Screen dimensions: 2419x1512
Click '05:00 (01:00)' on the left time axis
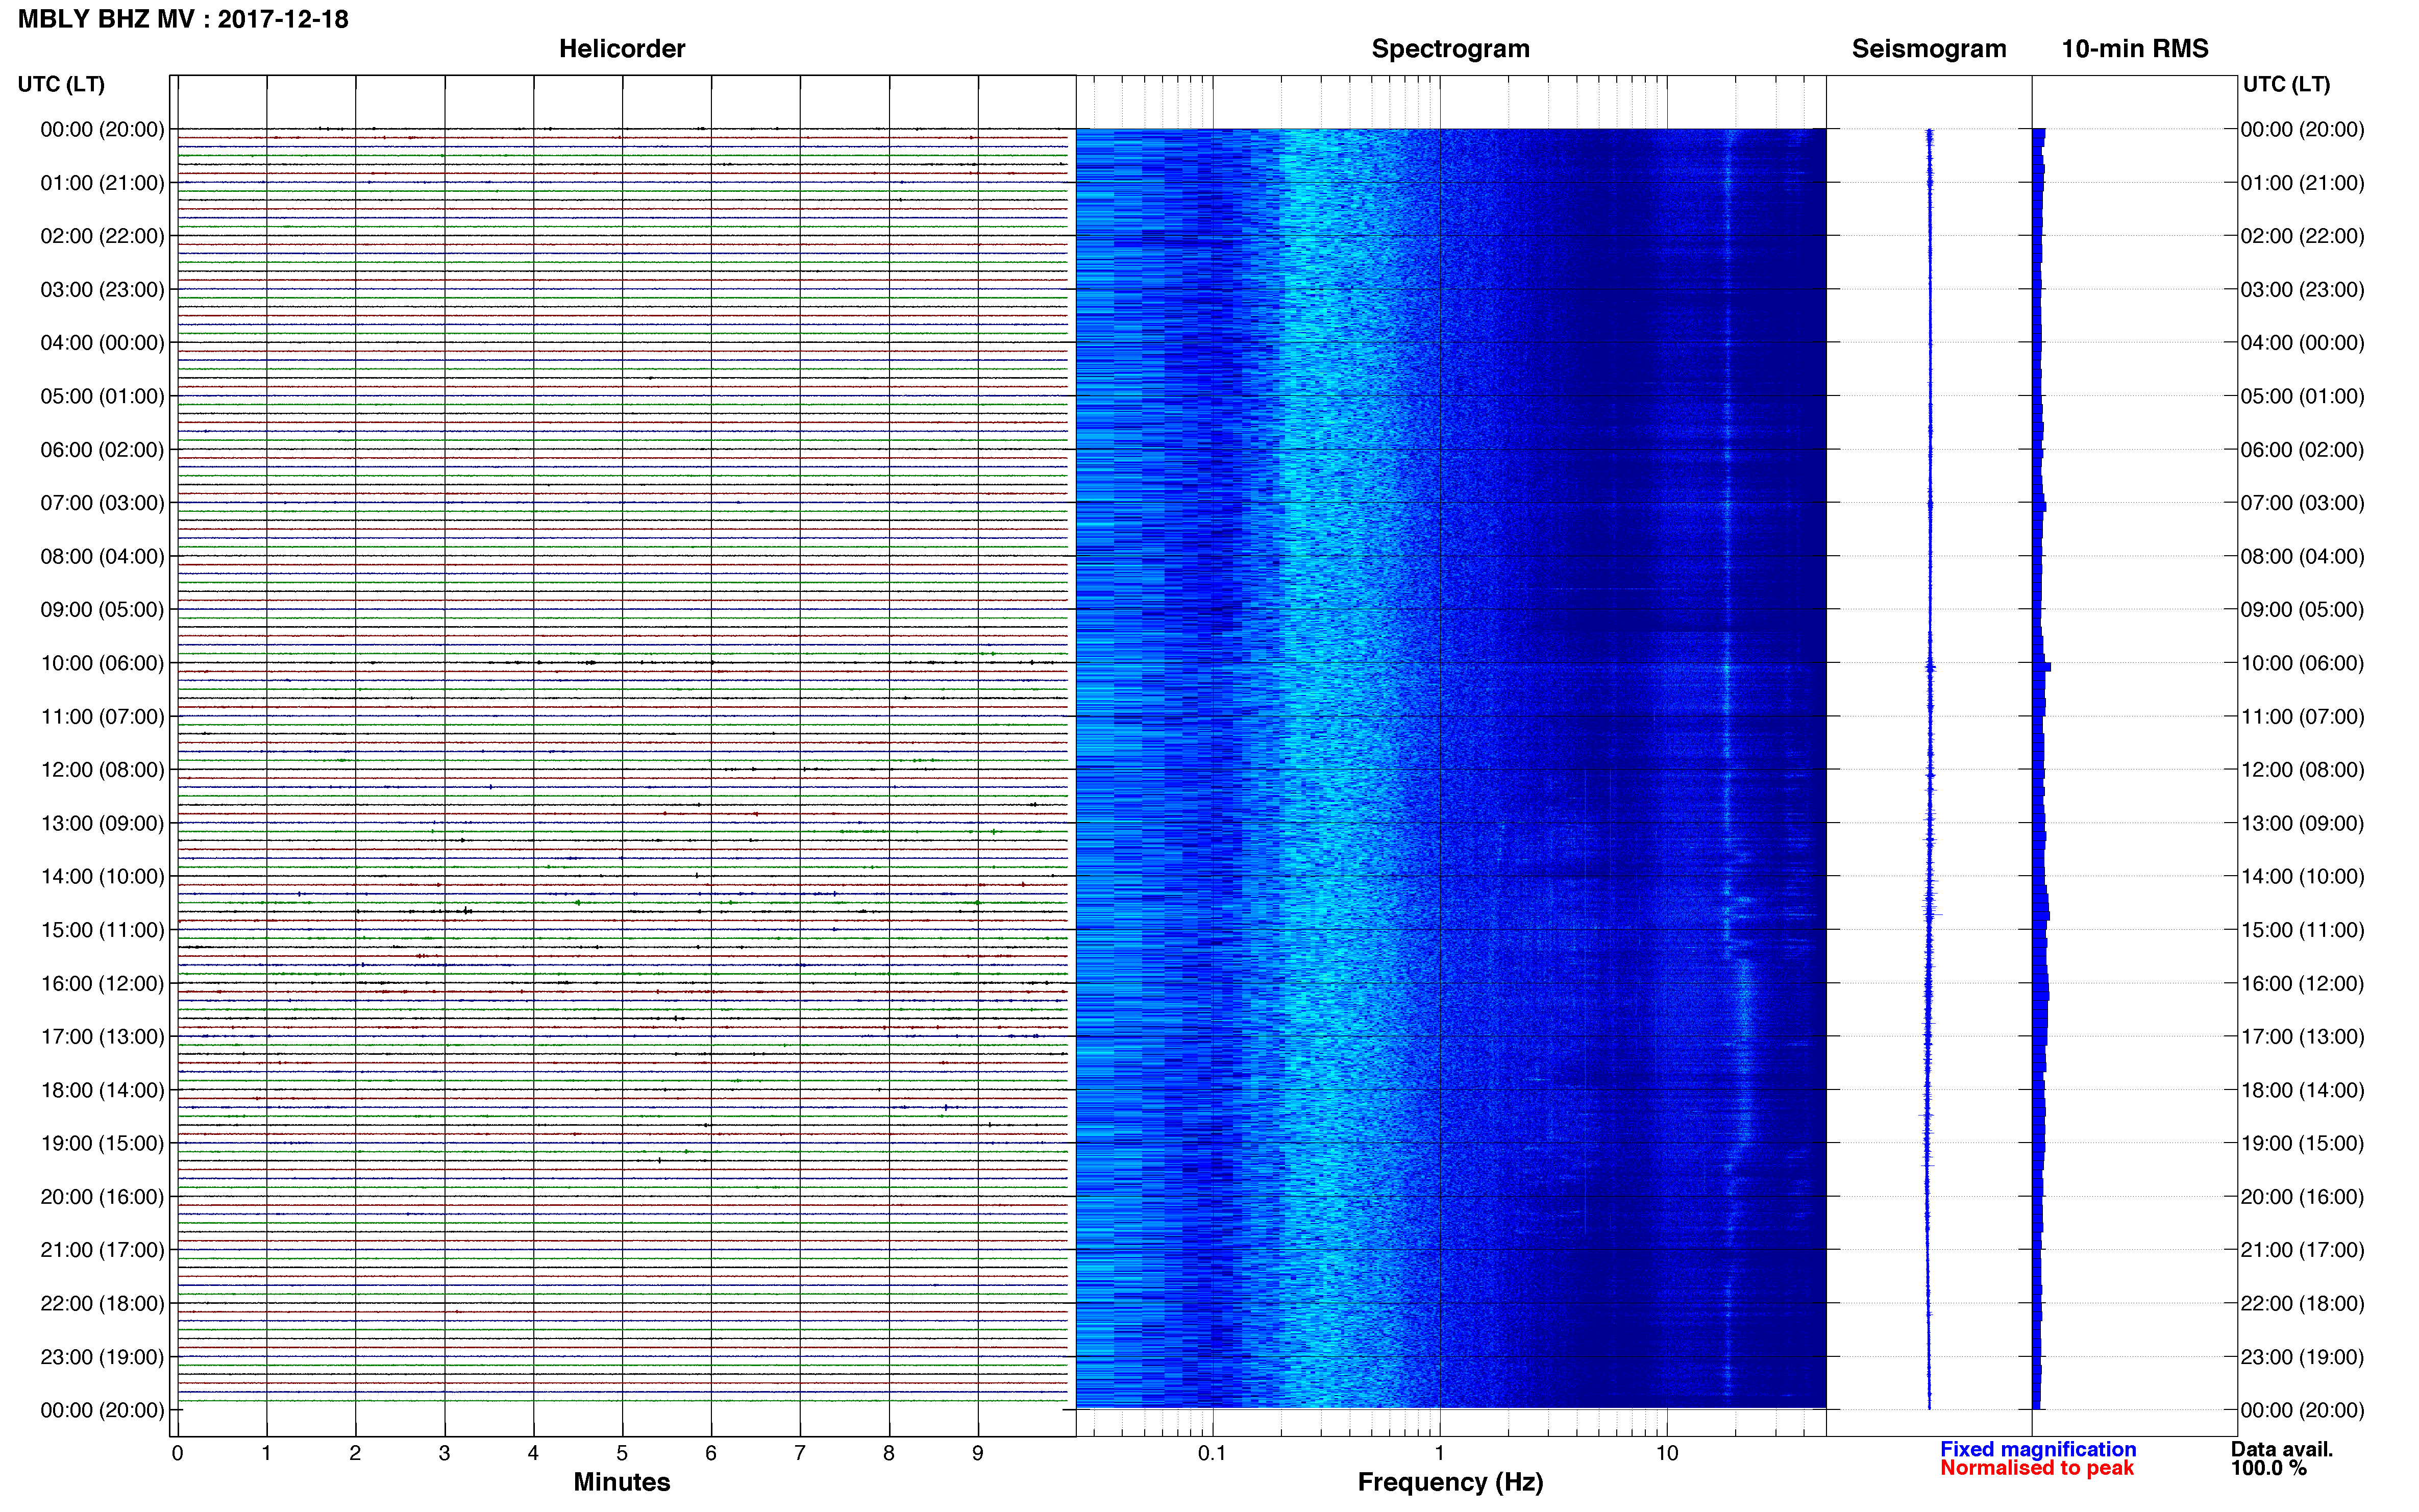[x=102, y=396]
